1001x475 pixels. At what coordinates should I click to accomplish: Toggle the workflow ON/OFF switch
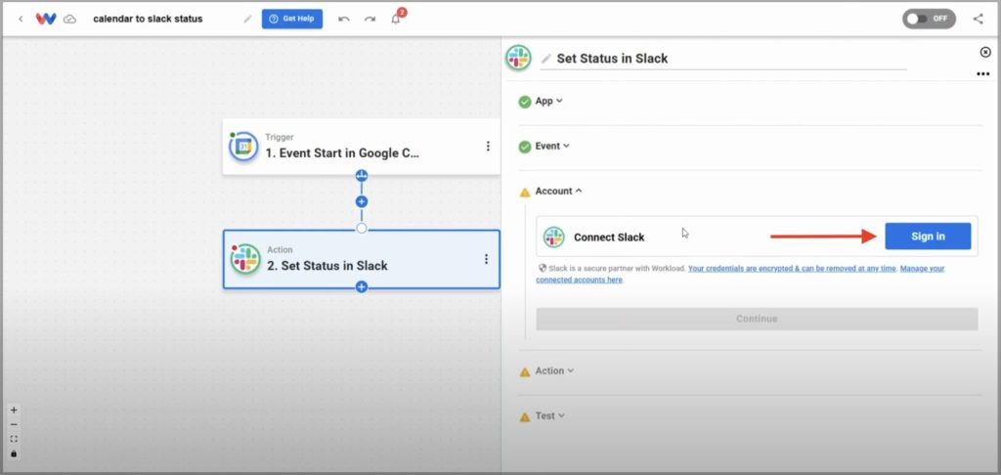pyautogui.click(x=929, y=19)
